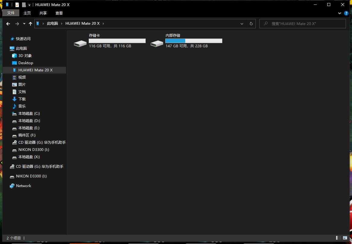Open 本地磁盘 (C:) in sidebar

(29, 114)
